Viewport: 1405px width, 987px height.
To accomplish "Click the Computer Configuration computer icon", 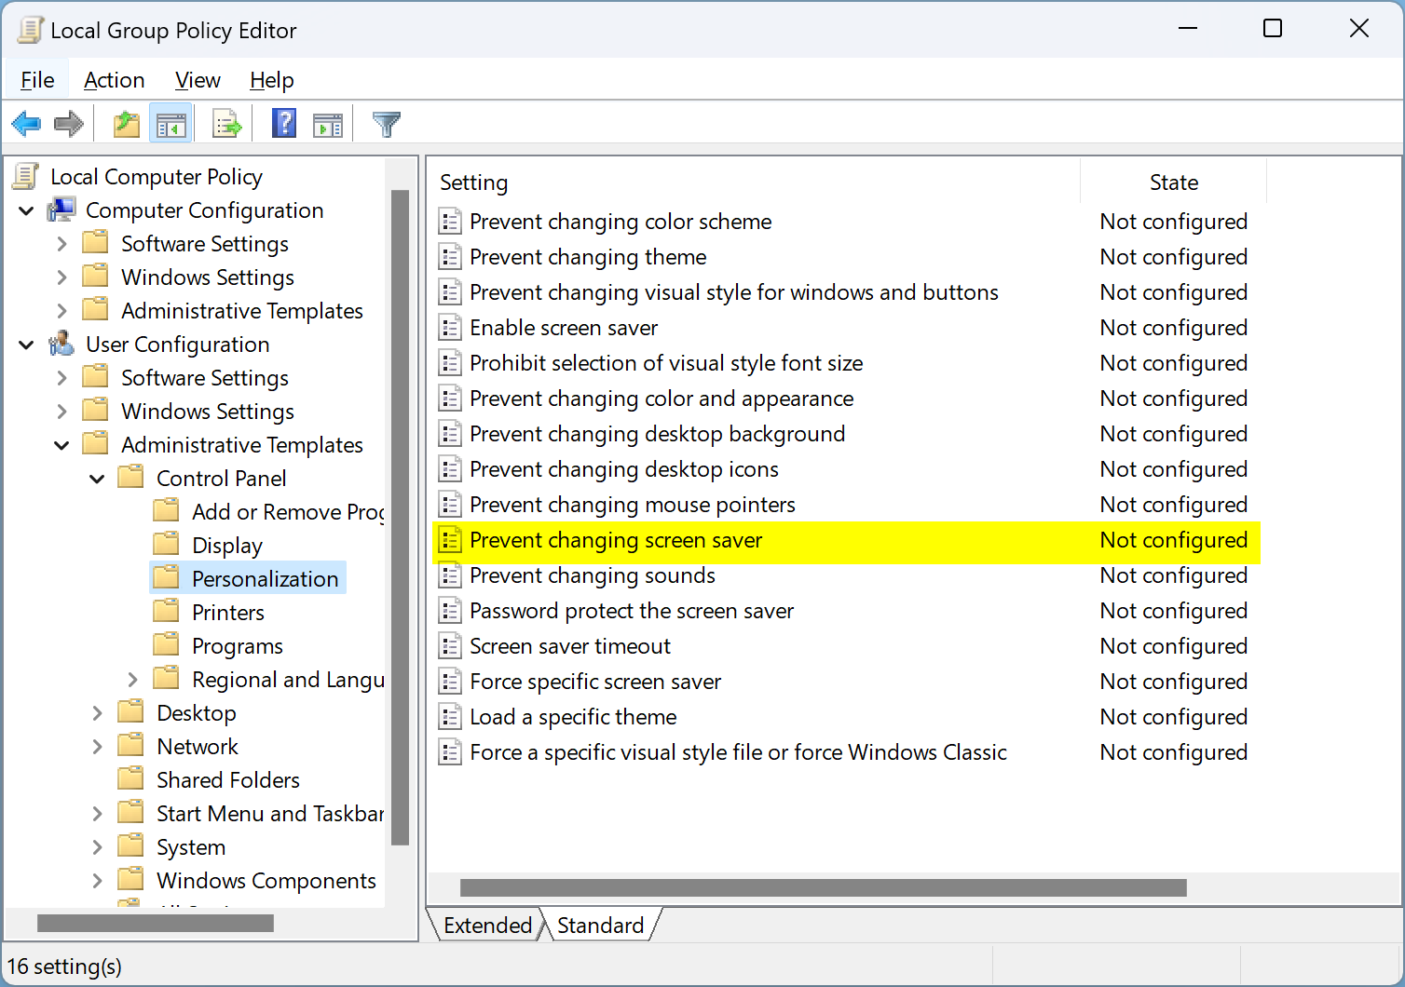I will (x=61, y=210).
